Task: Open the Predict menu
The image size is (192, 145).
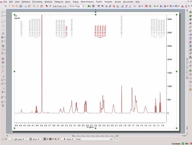Action: pos(99,2)
